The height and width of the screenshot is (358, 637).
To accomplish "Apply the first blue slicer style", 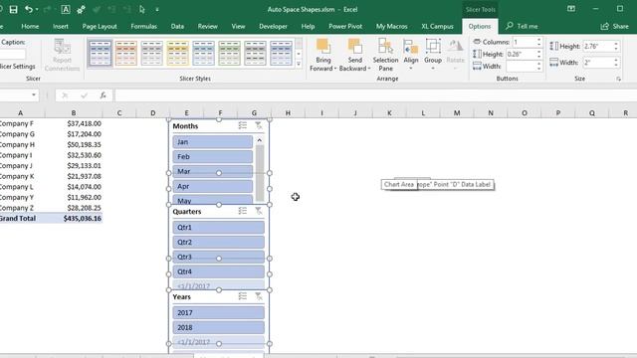I will pyautogui.click(x=100, y=53).
